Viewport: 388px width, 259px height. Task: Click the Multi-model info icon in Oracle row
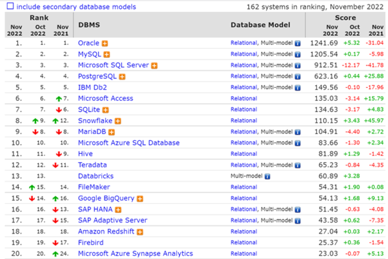(298, 43)
